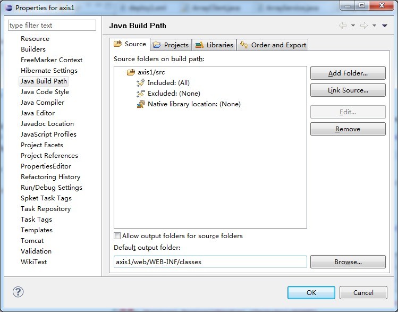Open the FreeMarker Context page
This screenshot has height=312, width=398.
coord(52,60)
